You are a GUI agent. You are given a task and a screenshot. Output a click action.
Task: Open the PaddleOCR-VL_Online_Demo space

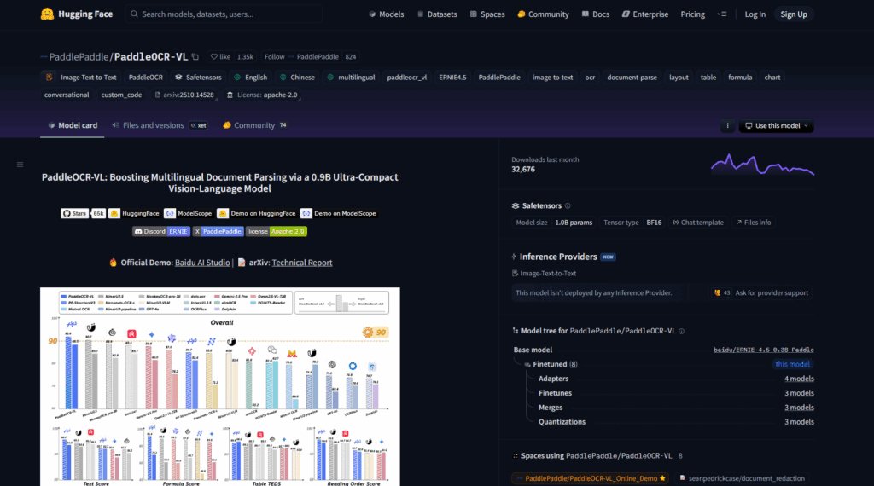(x=591, y=479)
